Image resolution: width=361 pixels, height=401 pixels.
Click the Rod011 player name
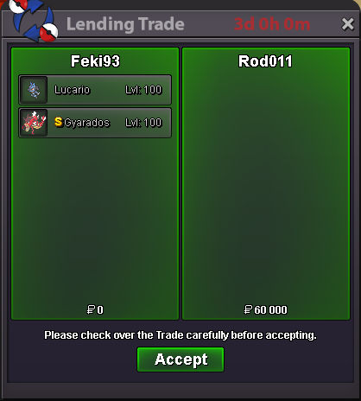point(265,61)
